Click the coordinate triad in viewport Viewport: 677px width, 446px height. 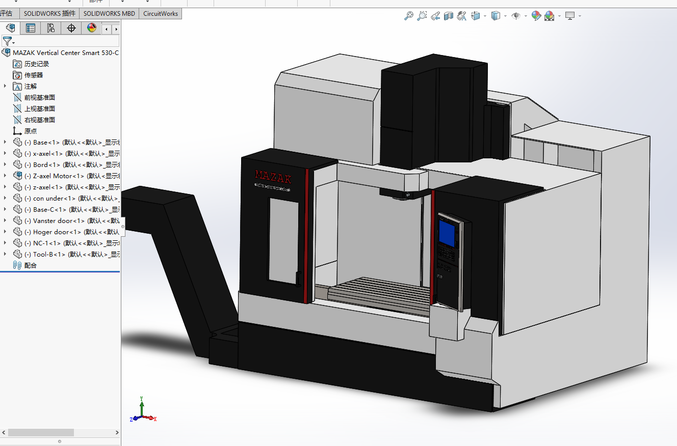click(142, 410)
